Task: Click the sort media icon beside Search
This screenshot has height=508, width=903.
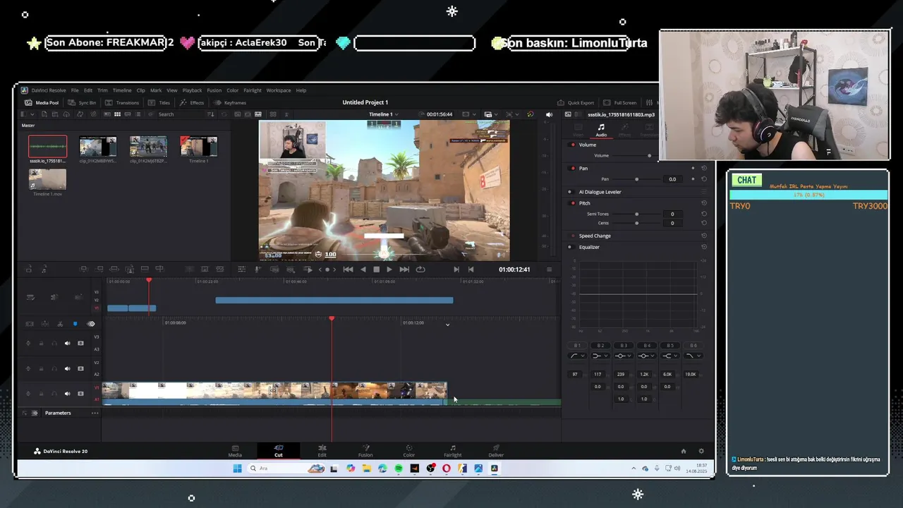Action: (x=210, y=114)
